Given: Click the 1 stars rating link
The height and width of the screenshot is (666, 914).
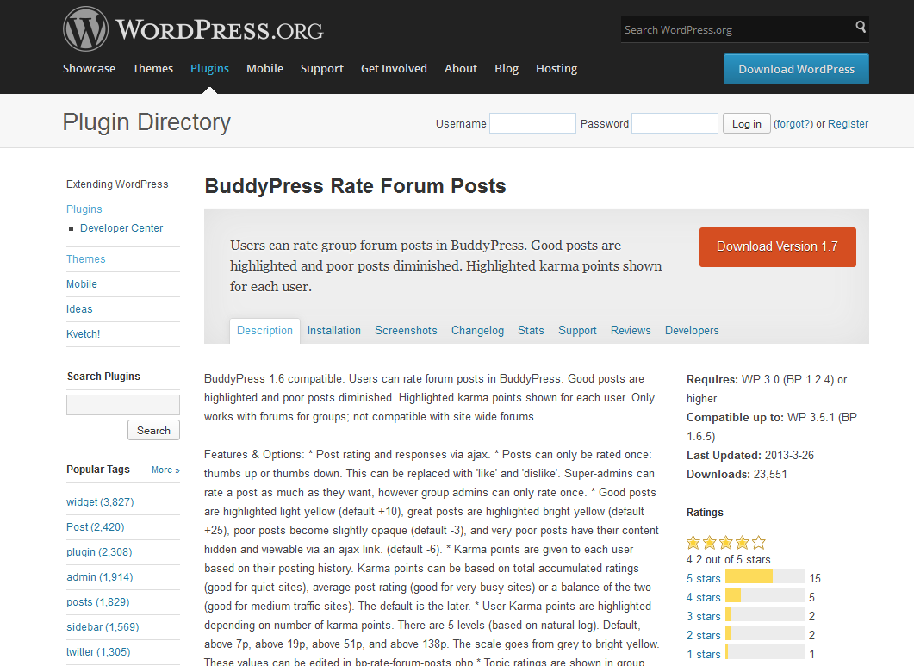Looking at the screenshot, I should (704, 654).
